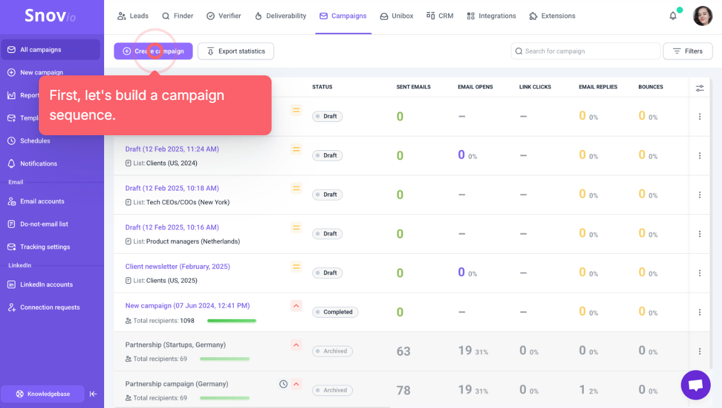Open the Deliverability tab

(x=281, y=16)
